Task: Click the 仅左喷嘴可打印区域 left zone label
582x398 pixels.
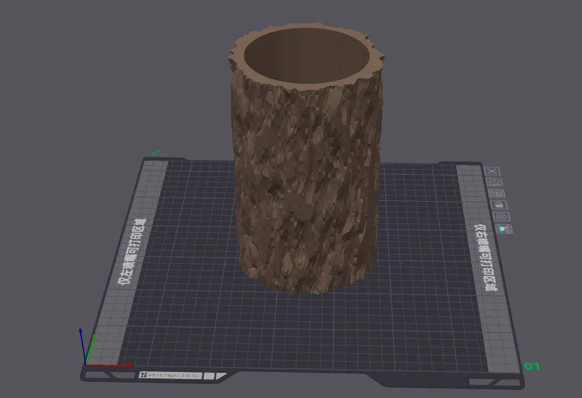Action: click(x=132, y=252)
